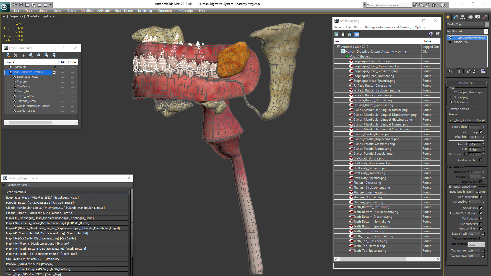This screenshot has width=491, height=276.
Task: Open the Create command panel tab
Action: (448, 17)
